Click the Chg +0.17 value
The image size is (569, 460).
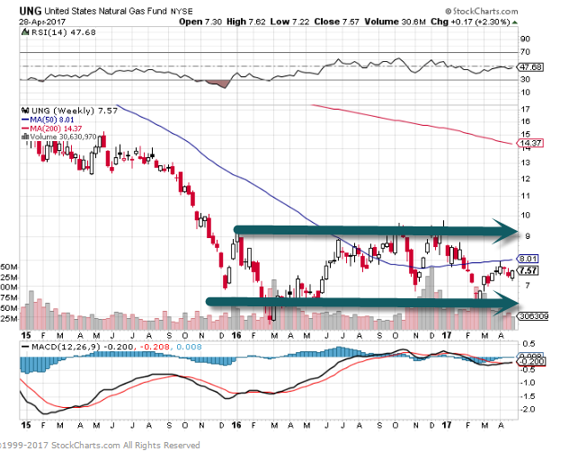[x=470, y=22]
